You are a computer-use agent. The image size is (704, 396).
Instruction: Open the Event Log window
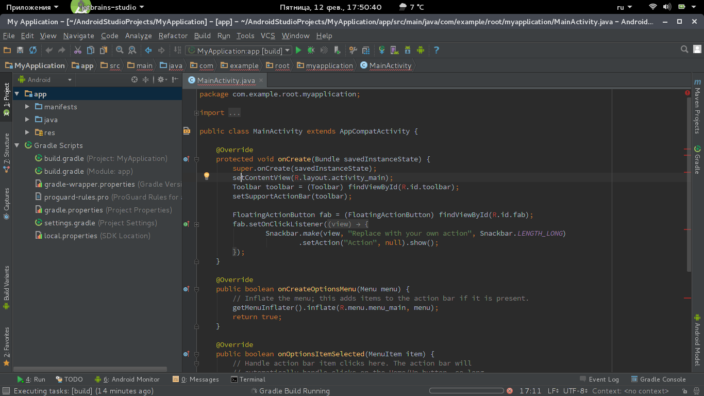[599, 379]
